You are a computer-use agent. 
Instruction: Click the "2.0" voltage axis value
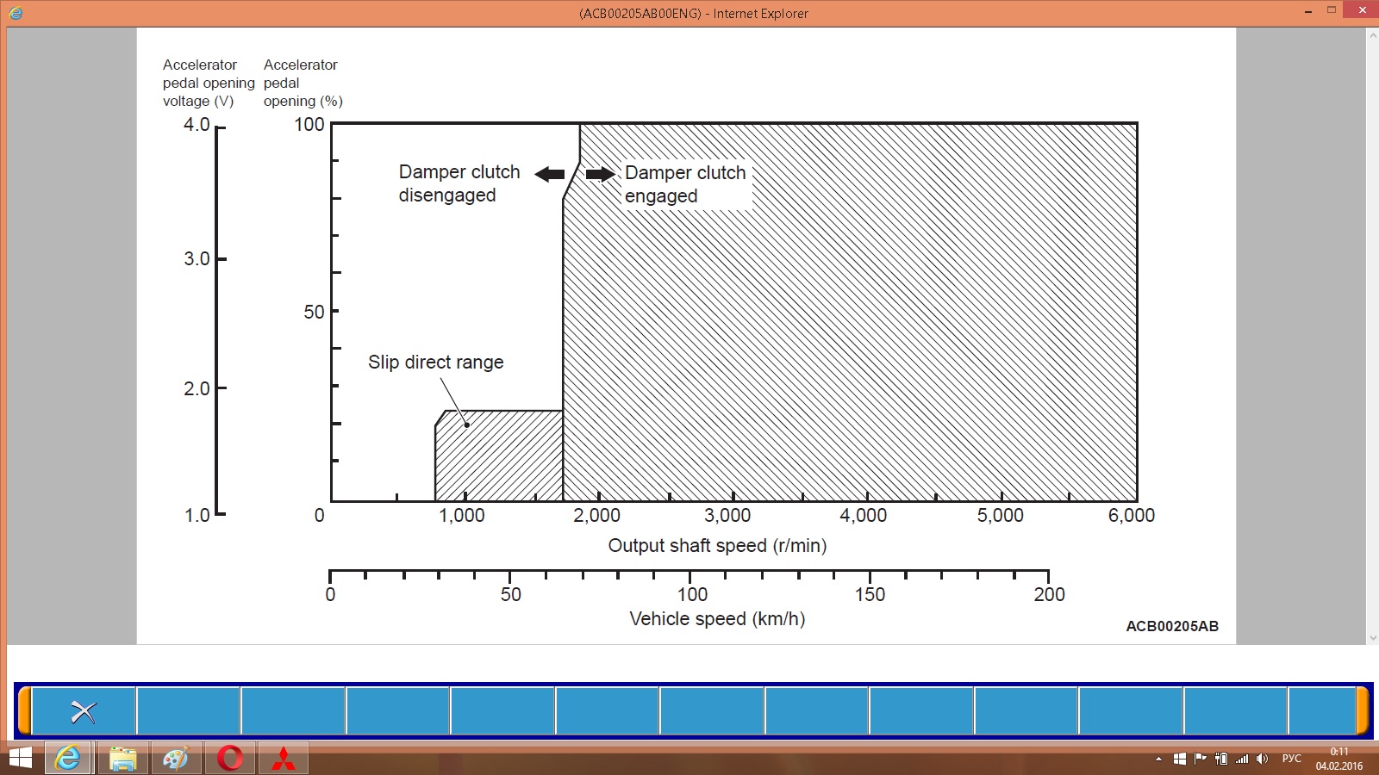[x=197, y=388]
